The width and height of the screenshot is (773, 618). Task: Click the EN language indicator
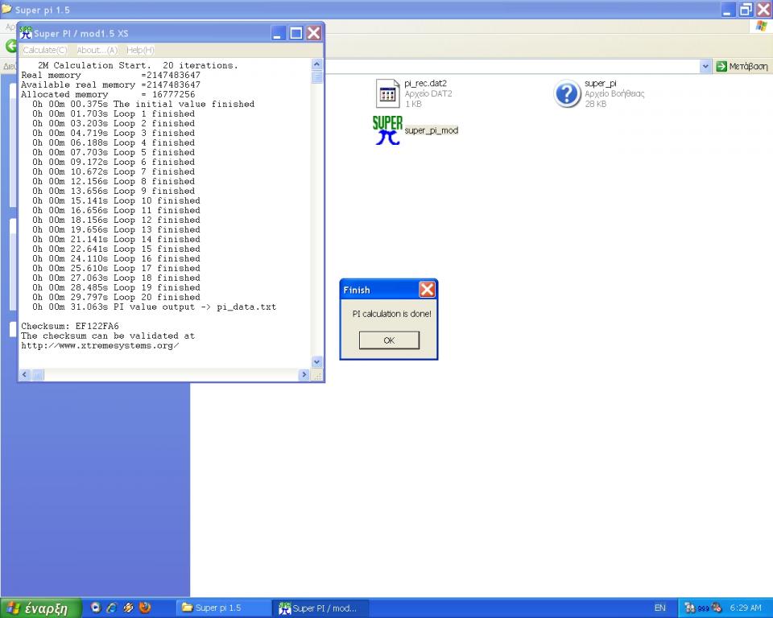pyautogui.click(x=659, y=608)
